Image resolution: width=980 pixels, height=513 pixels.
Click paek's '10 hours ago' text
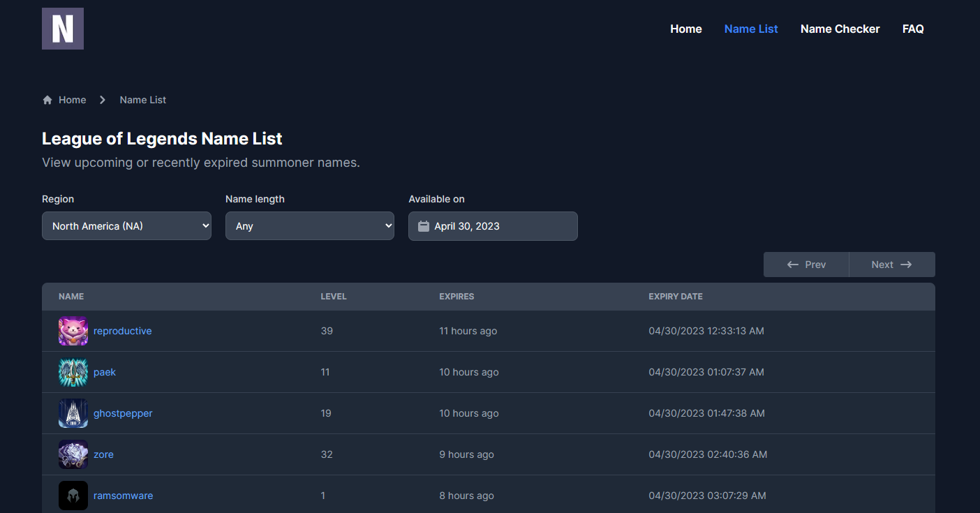(x=469, y=372)
